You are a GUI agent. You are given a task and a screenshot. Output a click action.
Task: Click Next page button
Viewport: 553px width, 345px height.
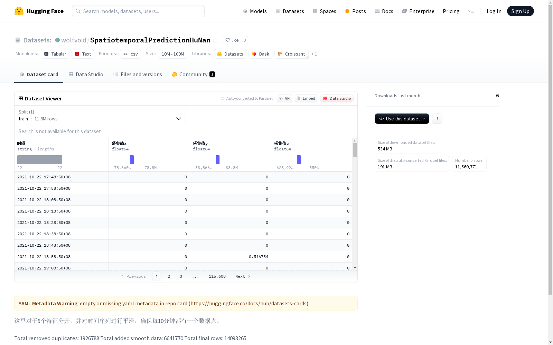[243, 276]
